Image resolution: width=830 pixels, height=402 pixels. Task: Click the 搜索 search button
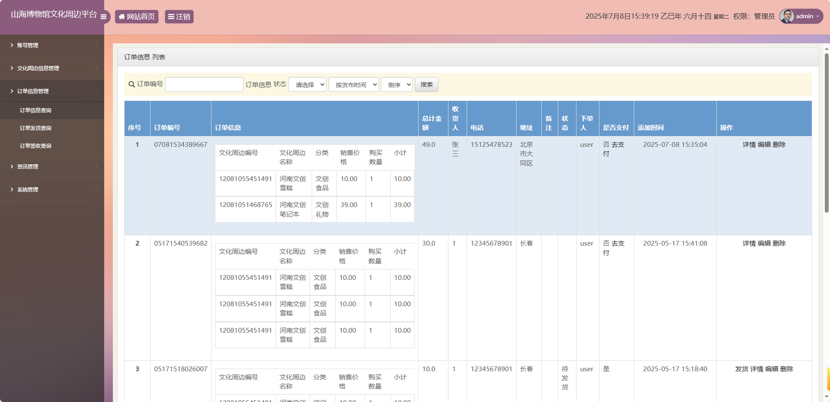pyautogui.click(x=426, y=84)
